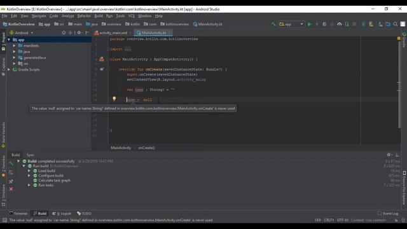
Task: Open the TODO tool window
Action: coord(84,214)
